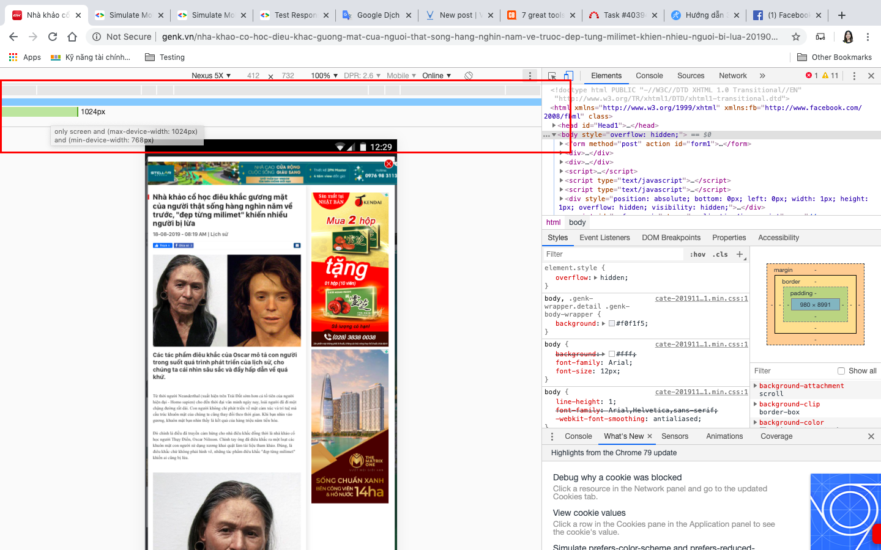
Task: Switch to the Google Dịch browser tab
Action: pyautogui.click(x=377, y=15)
